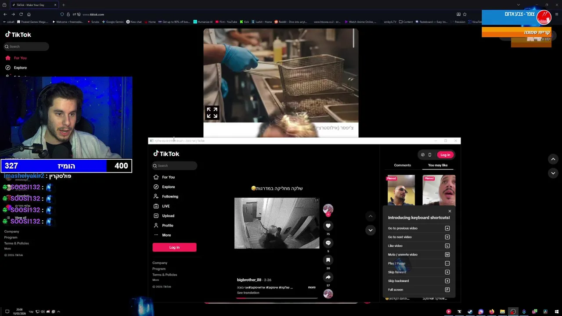The image size is (562, 316).
Task: Open the Reddit bookmark
Action: click(x=291, y=22)
